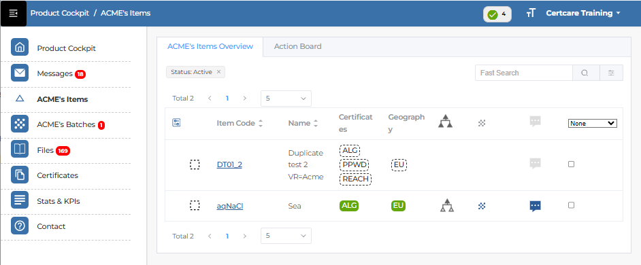Click Product Cockpit in the breadcrumb
641x265 pixels.
[60, 13]
